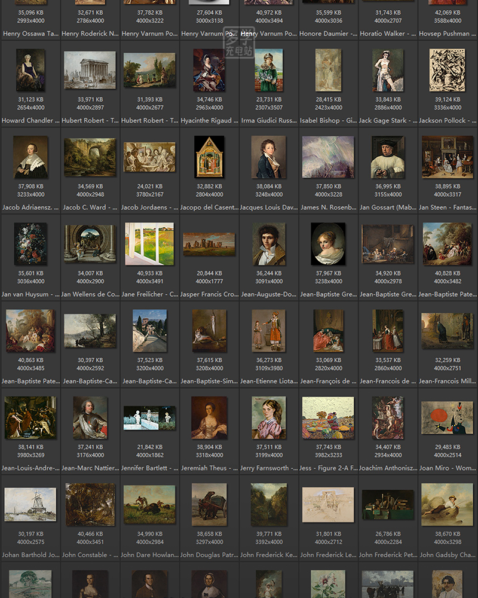Open the Hyacinthe Rigaud portrait thumbnail
Viewport: 478px width, 598px height.
click(209, 70)
